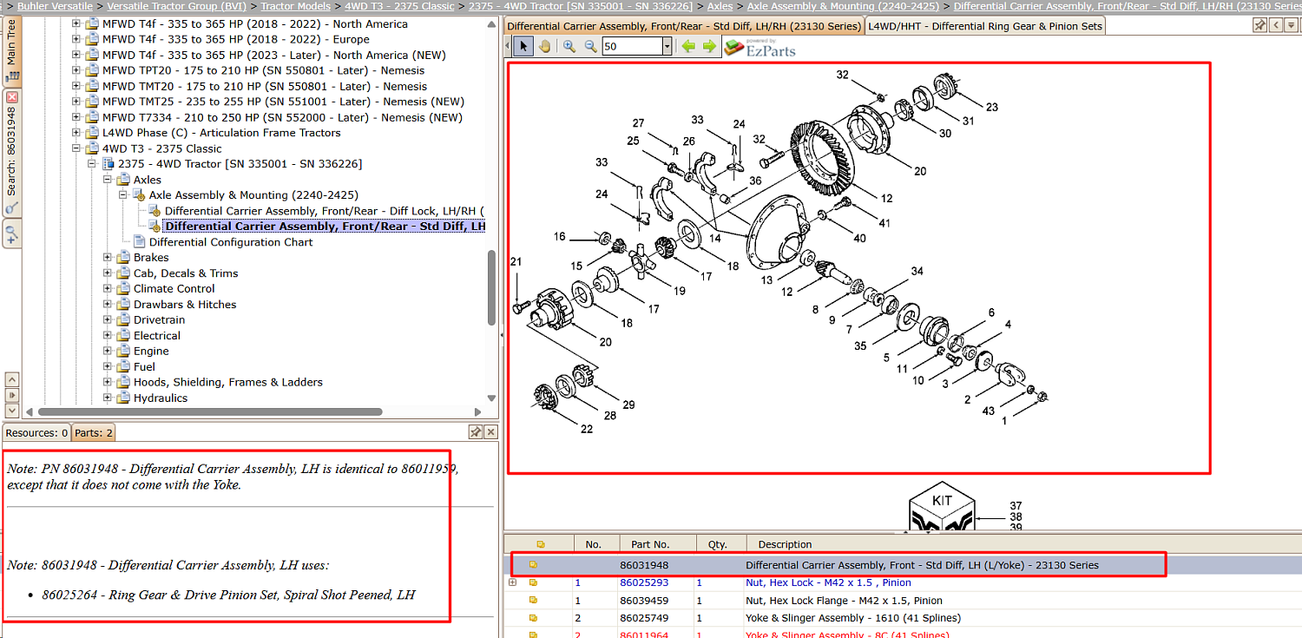Pin the diagram panel
Image resolution: width=1302 pixels, height=638 pixels.
[1259, 25]
